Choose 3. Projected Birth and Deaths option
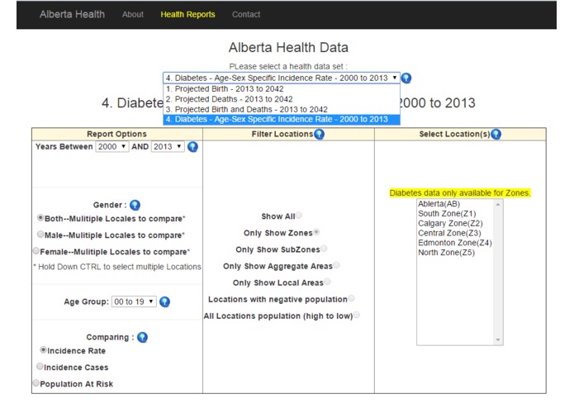 281,109
